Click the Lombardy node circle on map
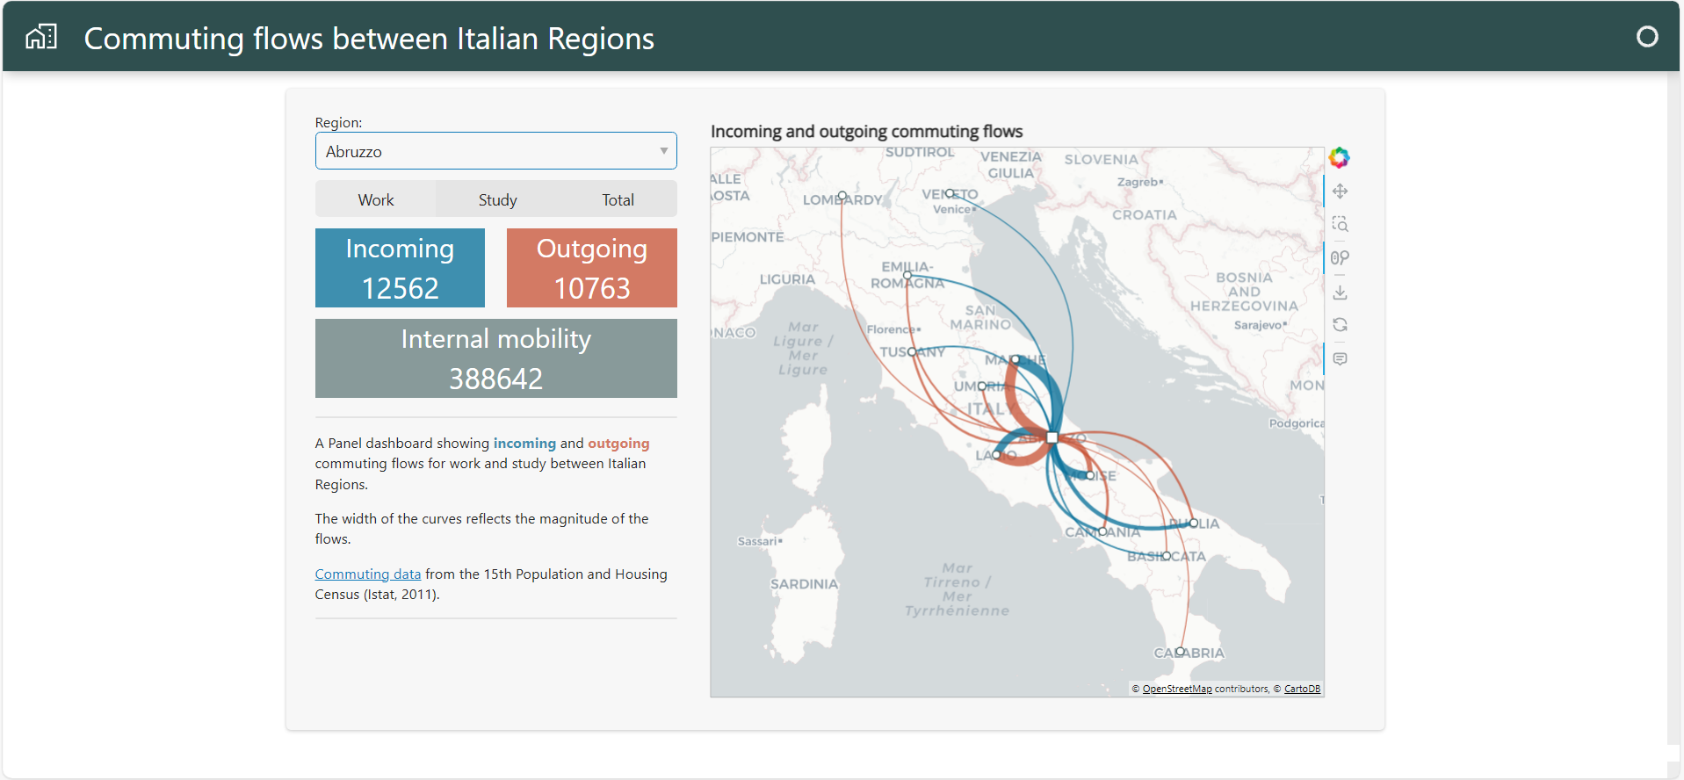This screenshot has width=1684, height=780. coord(842,196)
